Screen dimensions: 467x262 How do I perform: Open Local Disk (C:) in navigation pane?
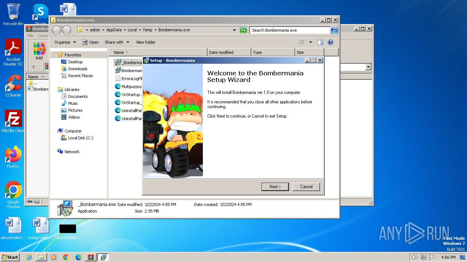point(81,138)
